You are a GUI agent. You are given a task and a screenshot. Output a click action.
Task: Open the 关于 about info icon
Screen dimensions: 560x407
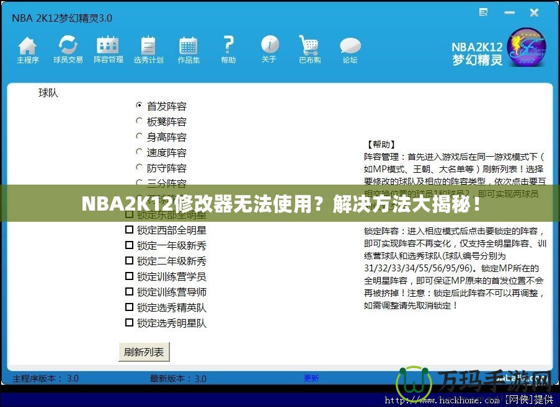point(269,49)
